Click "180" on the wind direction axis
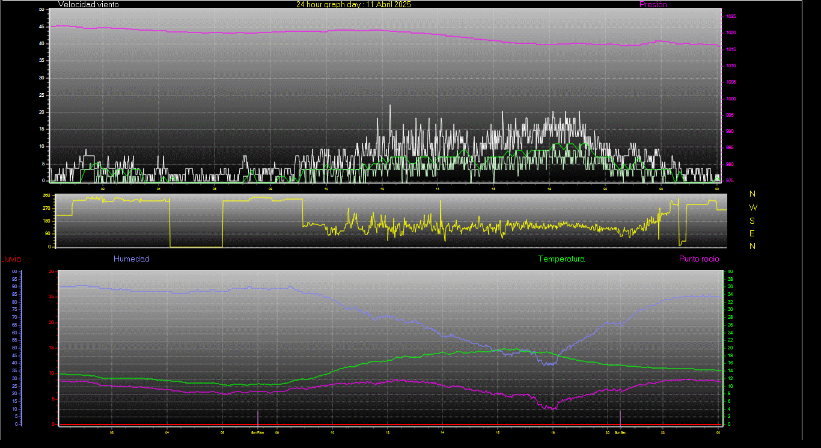This screenshot has width=821, height=448. pyautogui.click(x=46, y=221)
